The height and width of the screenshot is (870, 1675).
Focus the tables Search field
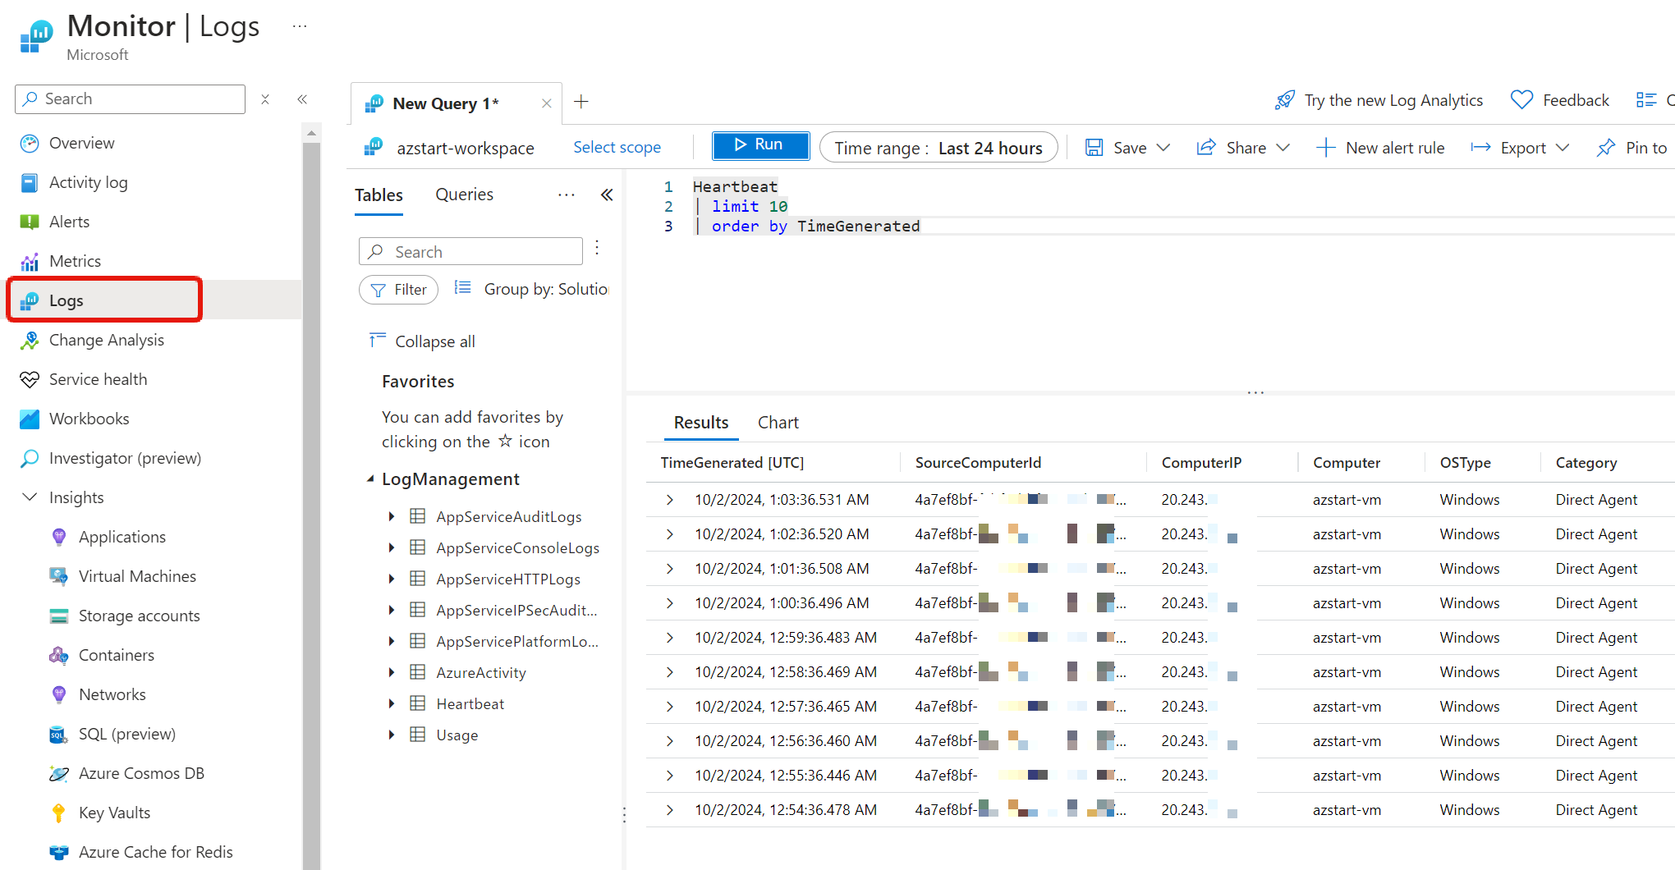tap(470, 251)
